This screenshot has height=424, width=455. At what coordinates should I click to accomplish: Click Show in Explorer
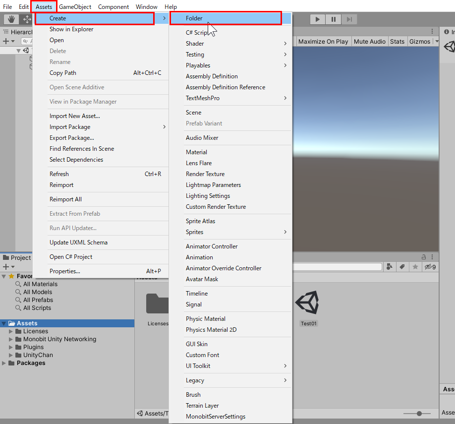coord(101,29)
